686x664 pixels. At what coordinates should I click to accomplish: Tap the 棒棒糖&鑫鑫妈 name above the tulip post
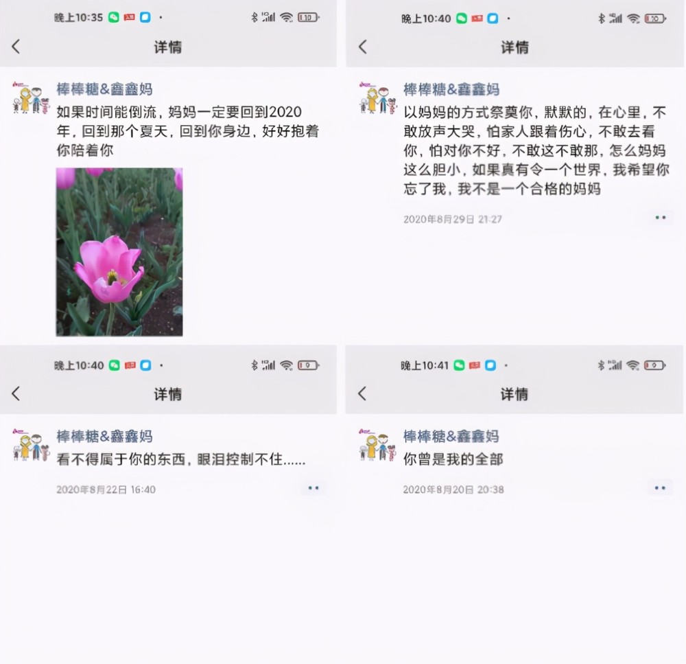pos(104,89)
